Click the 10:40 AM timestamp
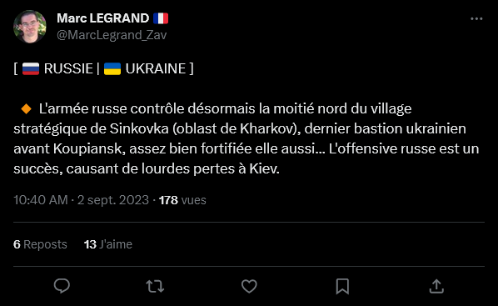Screen dimensions: 498x306 point(41,200)
